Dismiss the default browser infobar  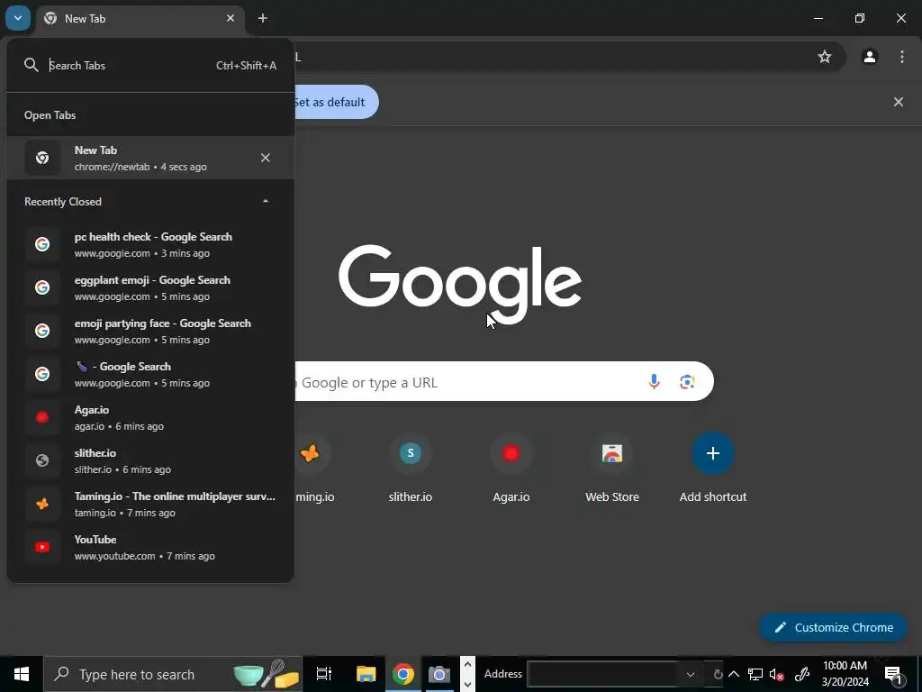[x=899, y=102]
